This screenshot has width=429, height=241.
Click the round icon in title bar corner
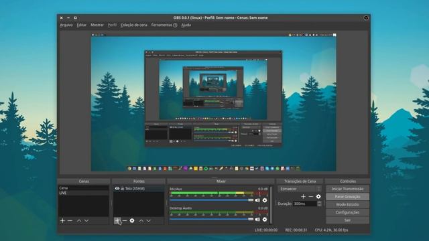tap(366, 18)
